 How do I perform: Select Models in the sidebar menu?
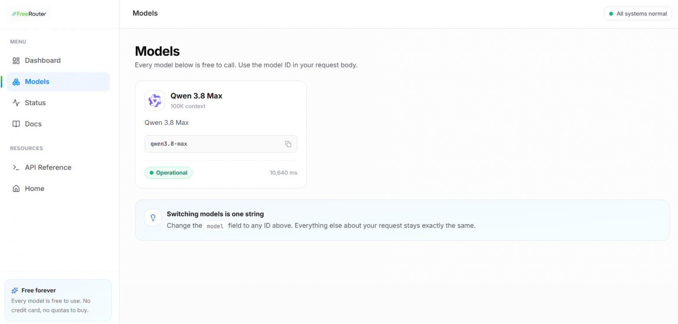[x=58, y=82]
